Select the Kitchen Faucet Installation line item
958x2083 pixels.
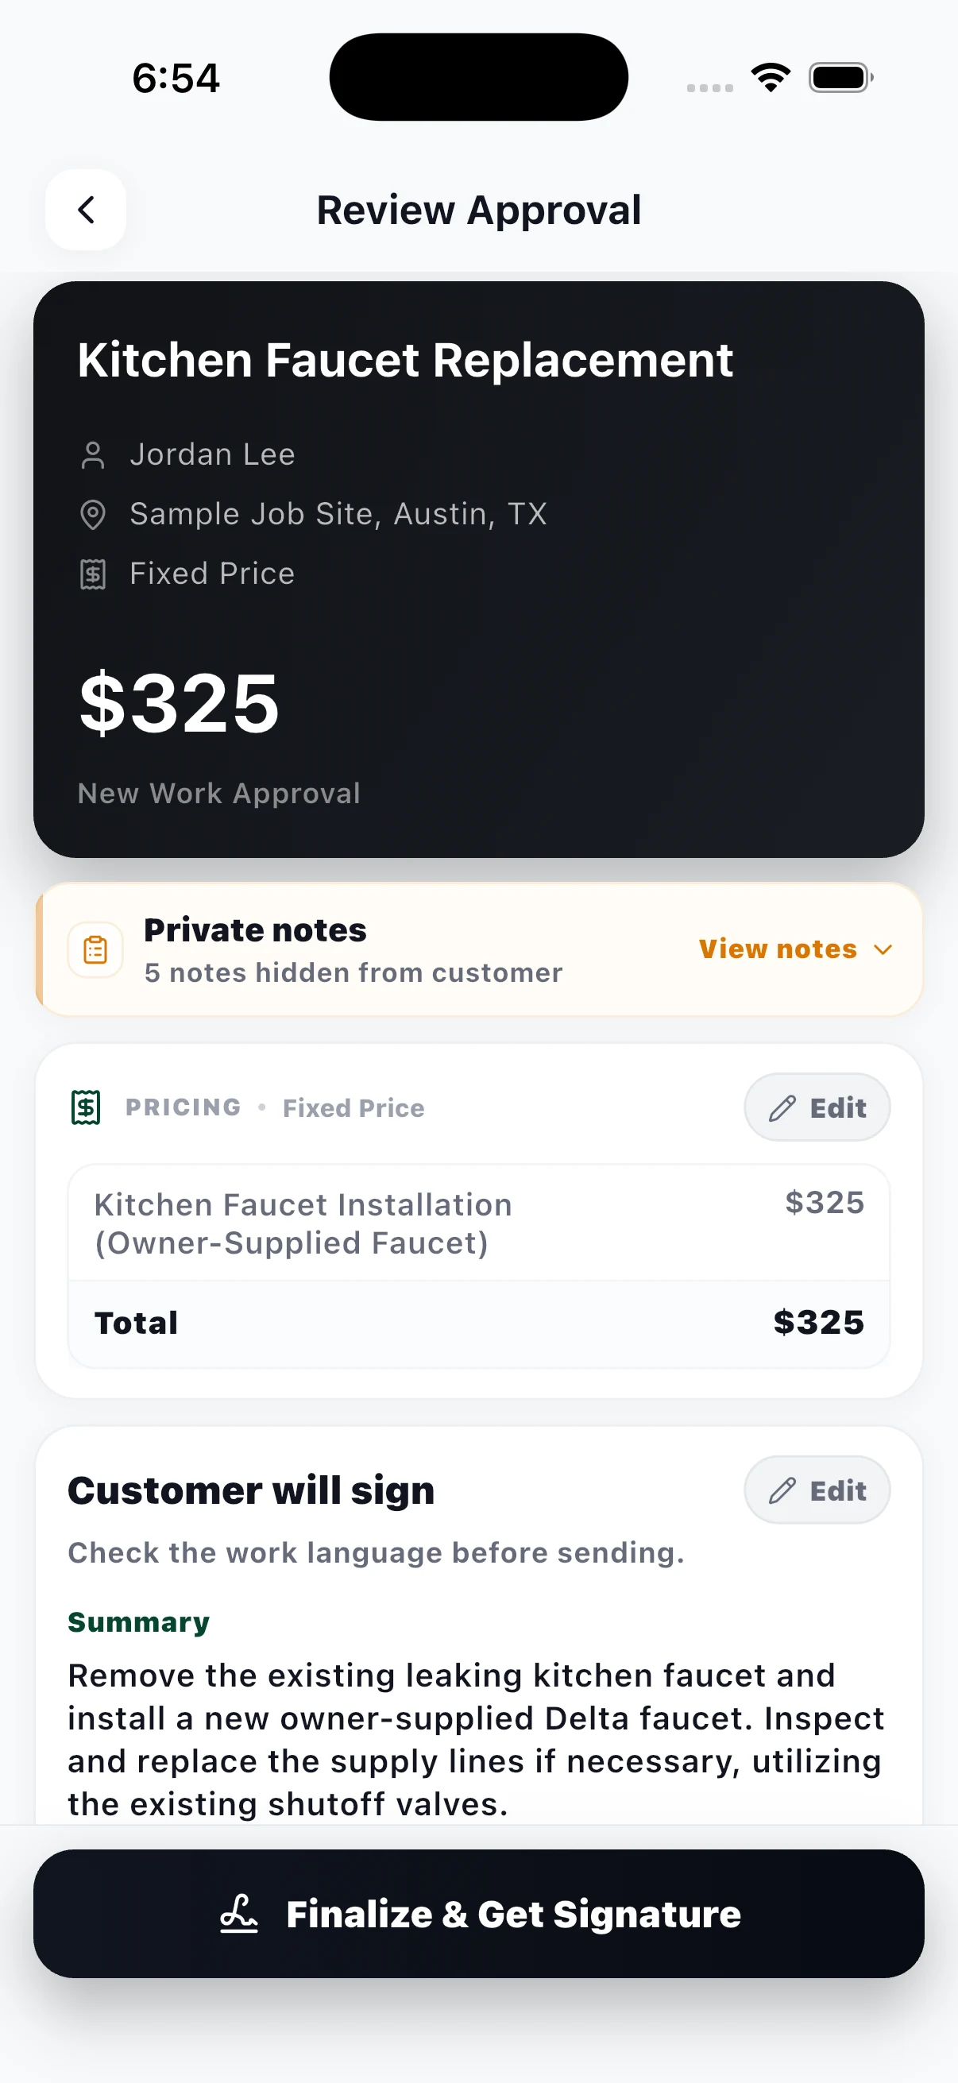click(x=478, y=1223)
